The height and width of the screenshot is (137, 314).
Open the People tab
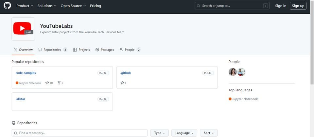click(x=130, y=50)
